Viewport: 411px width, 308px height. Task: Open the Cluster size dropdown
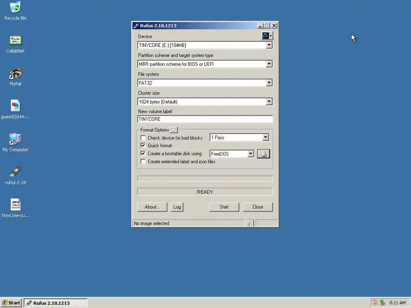(205, 102)
